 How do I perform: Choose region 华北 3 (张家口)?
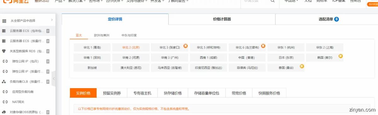click(x=169, y=48)
